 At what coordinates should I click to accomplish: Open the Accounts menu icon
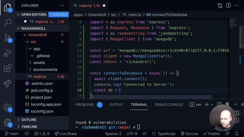pyautogui.click(x=8, y=107)
